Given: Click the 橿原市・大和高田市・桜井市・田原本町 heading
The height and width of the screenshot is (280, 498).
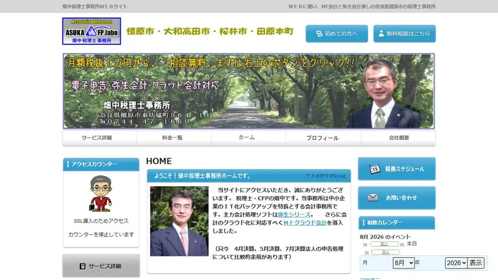Looking at the screenshot, I should [x=210, y=31].
